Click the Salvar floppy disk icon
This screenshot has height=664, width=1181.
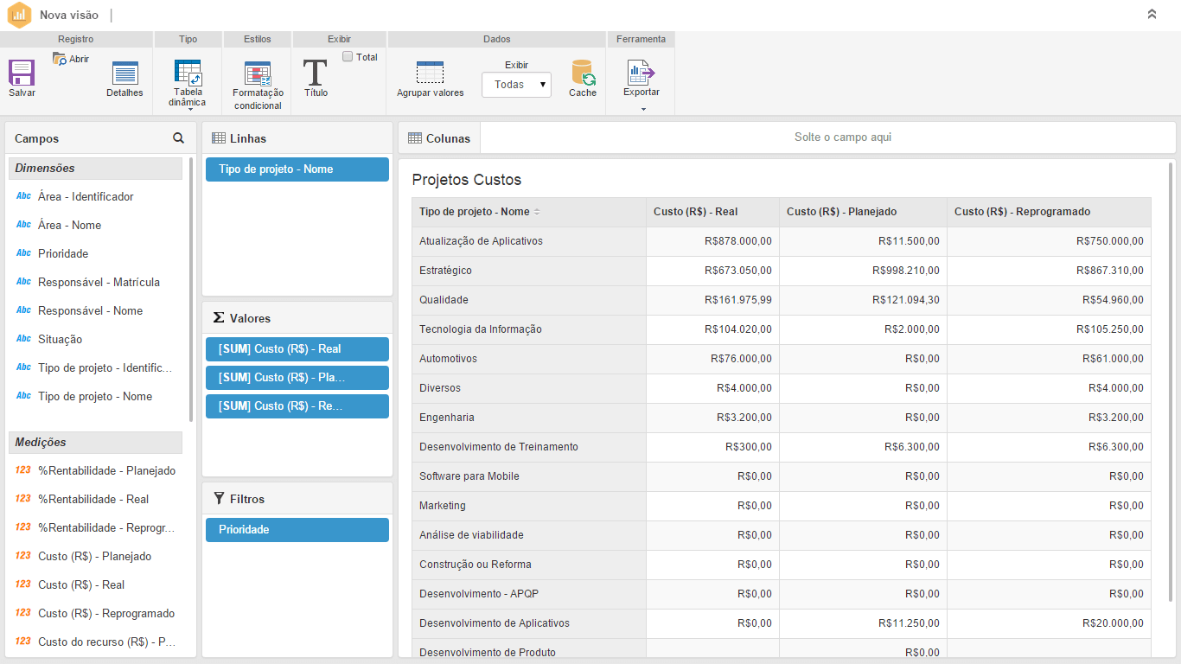(x=22, y=73)
